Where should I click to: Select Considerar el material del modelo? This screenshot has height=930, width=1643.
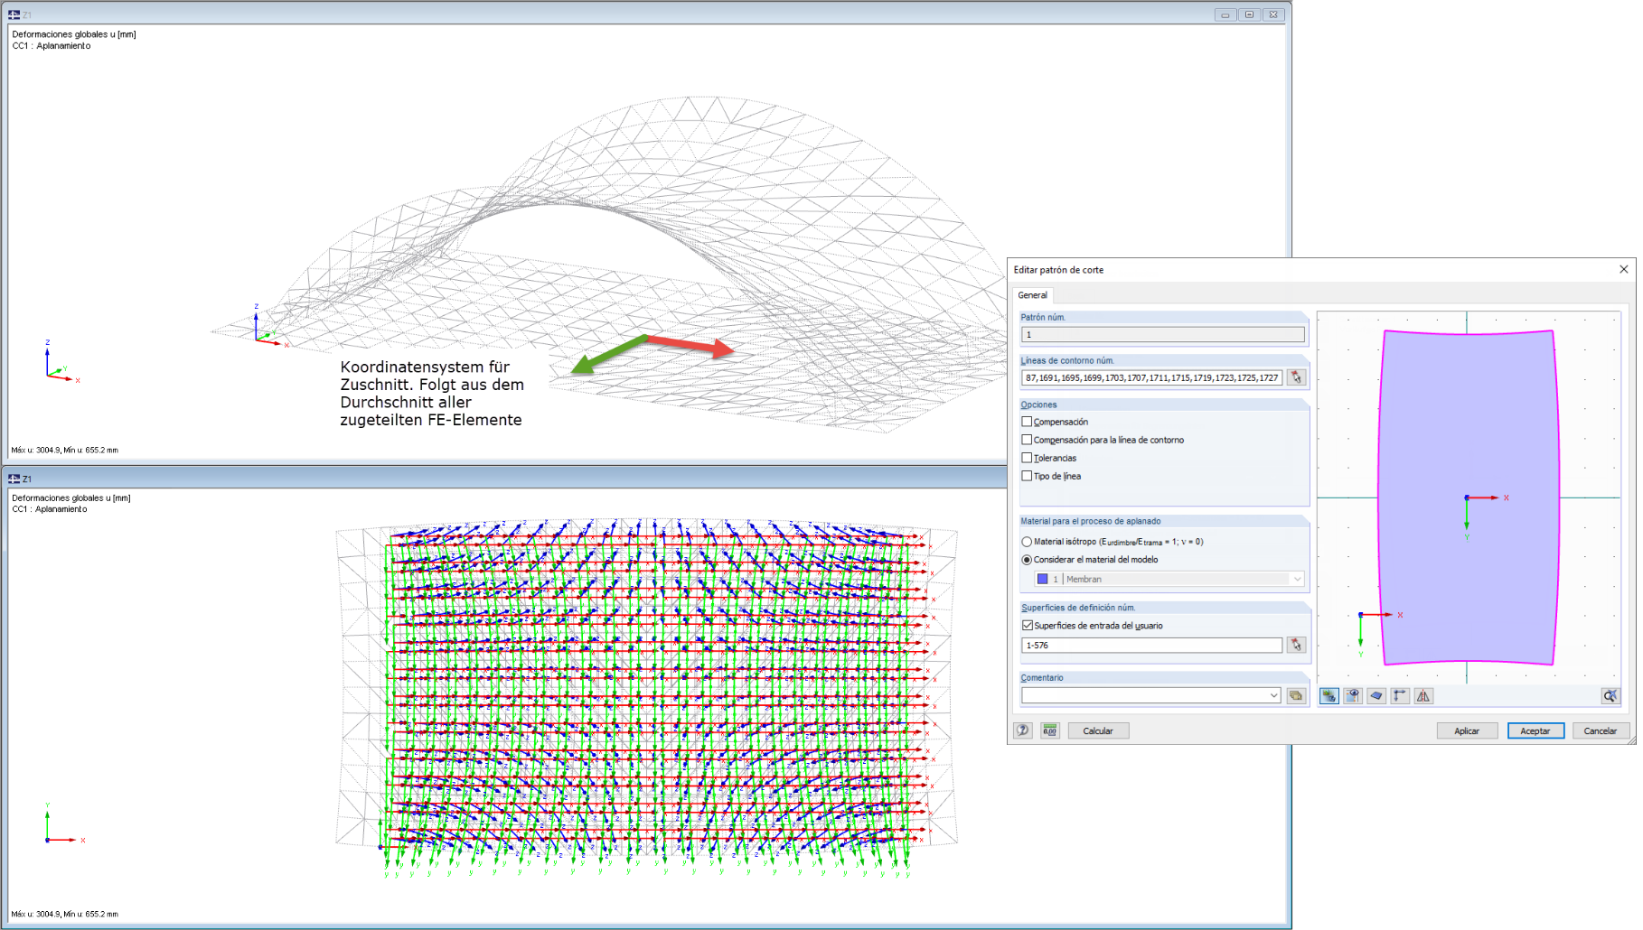pos(1027,560)
